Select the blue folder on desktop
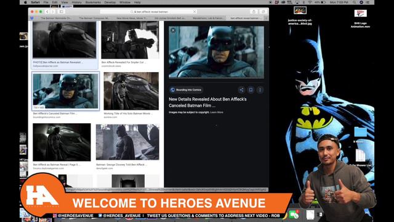 [x=361, y=132]
